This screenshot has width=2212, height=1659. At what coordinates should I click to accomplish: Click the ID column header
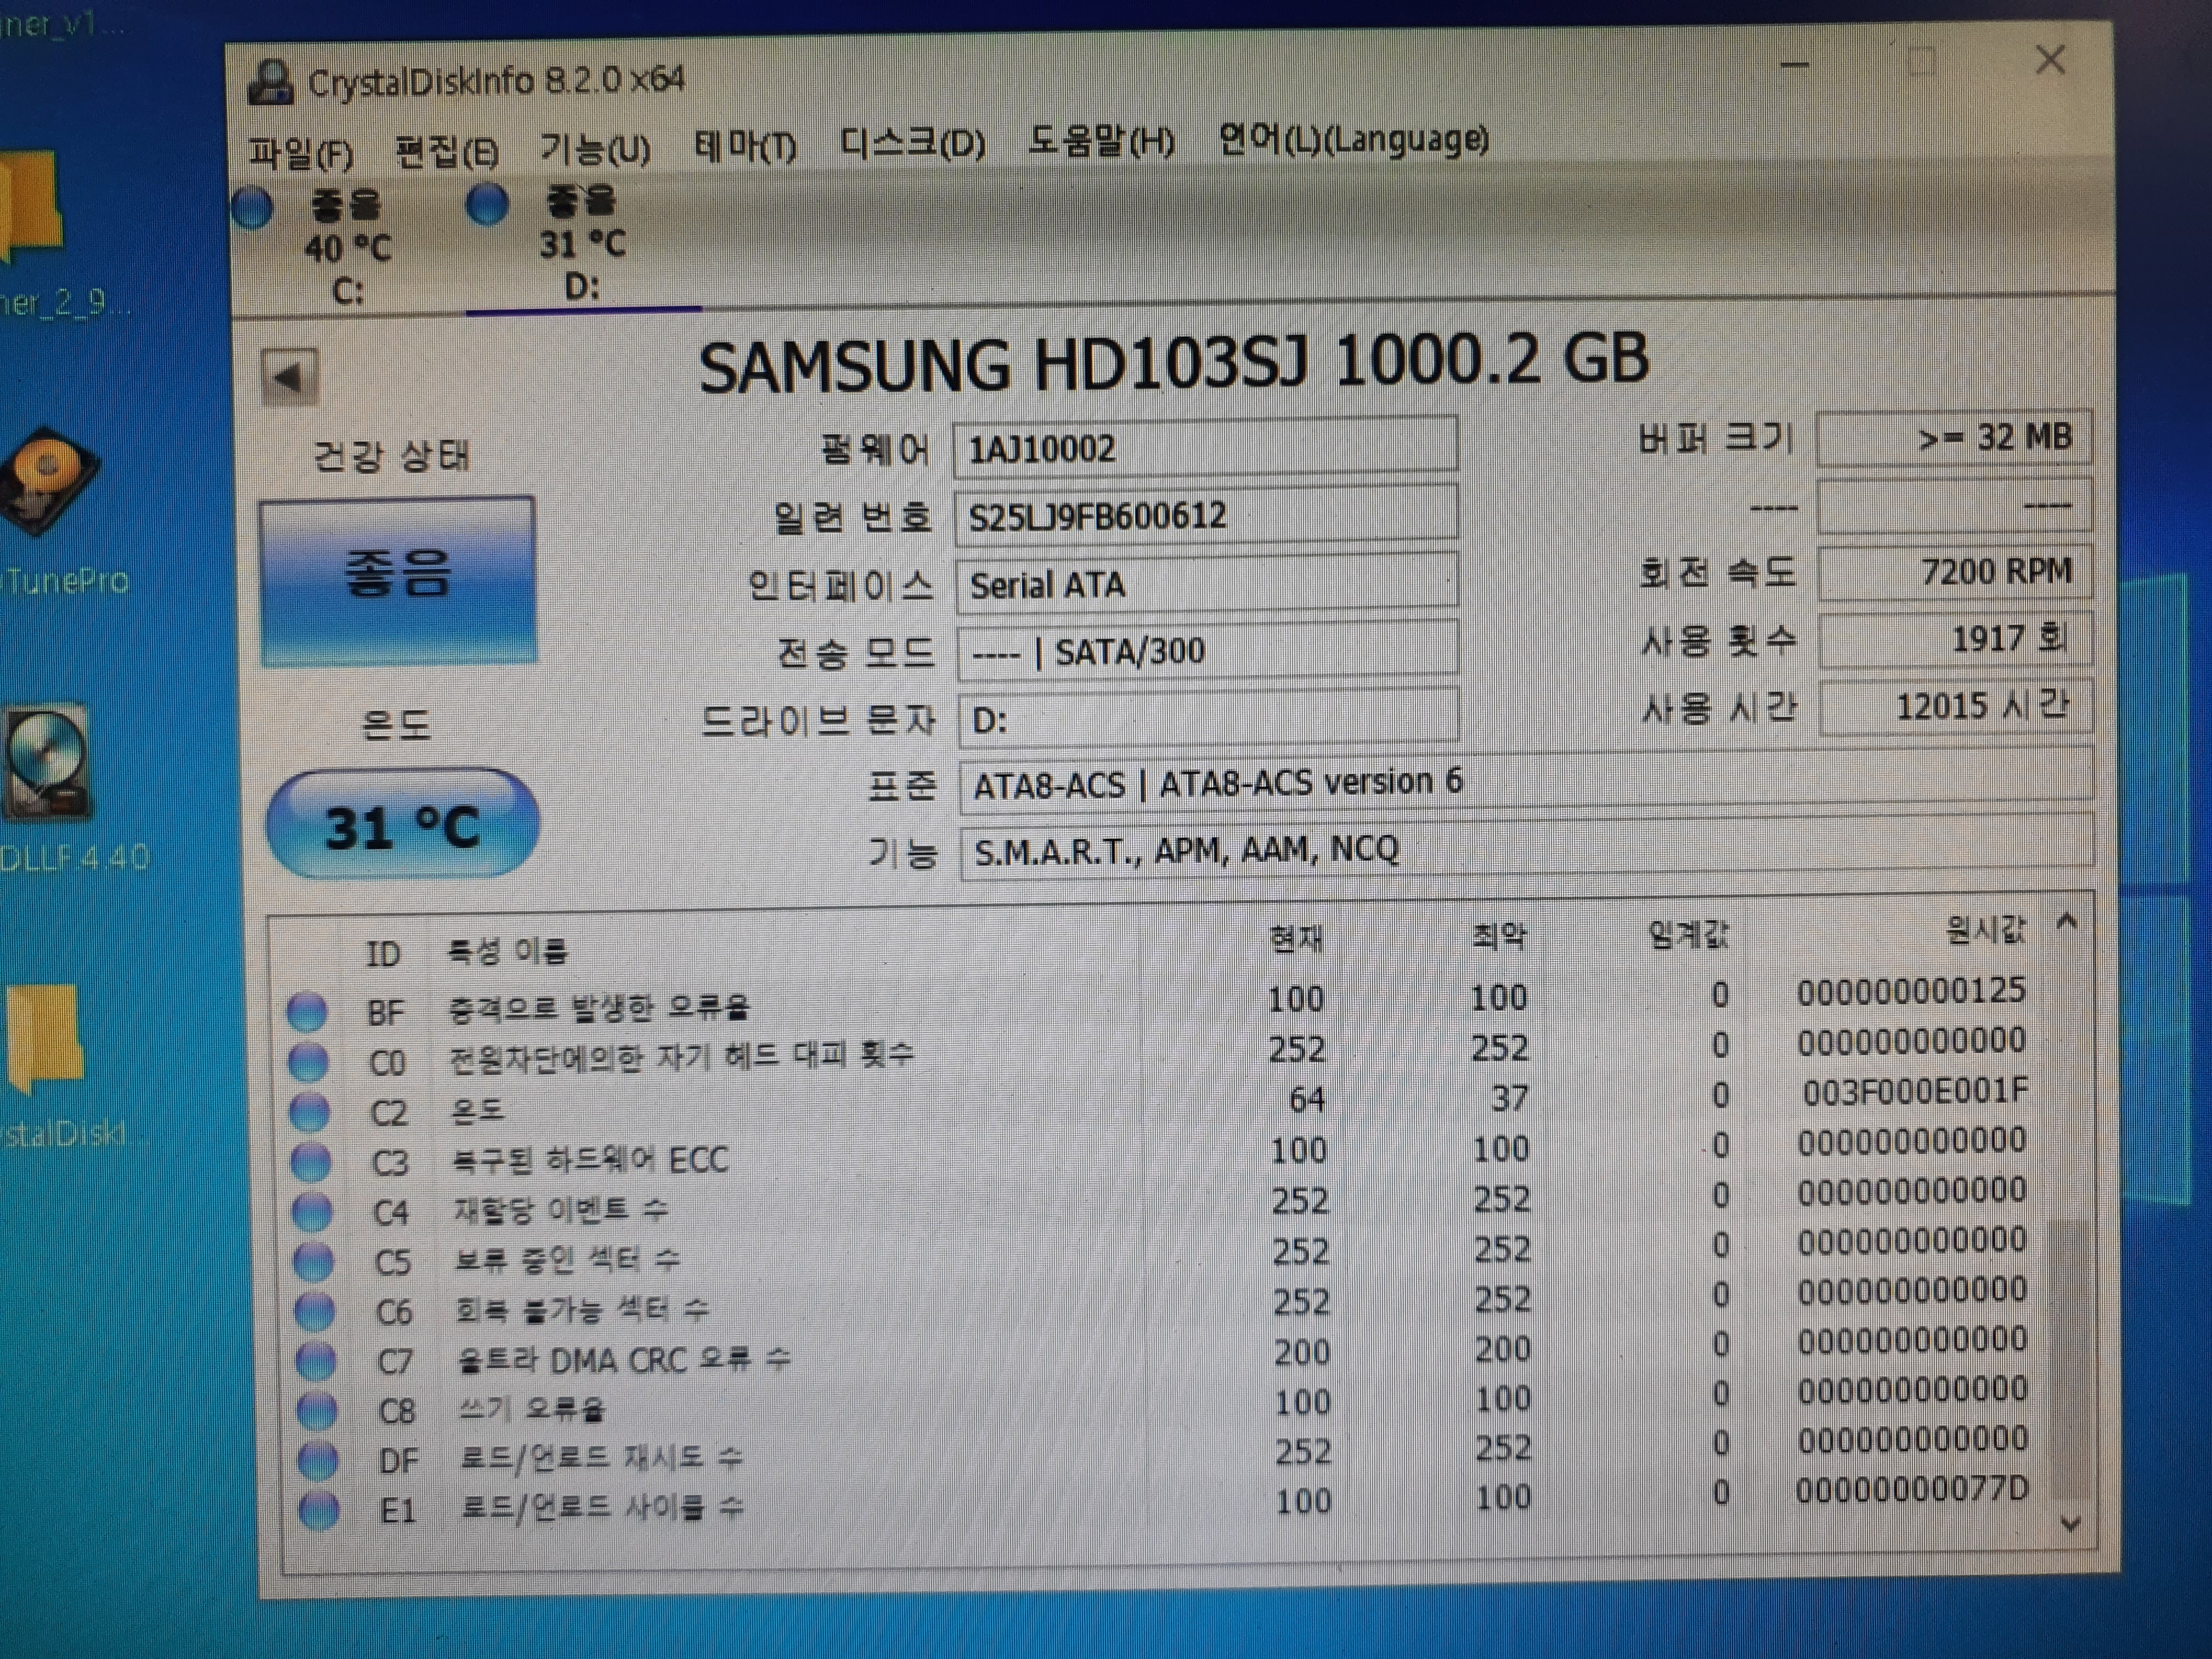382,953
